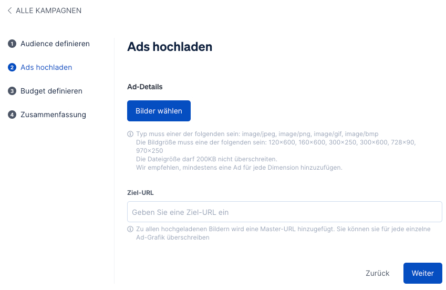Continue with the Weiter button
446x290 pixels.
pyautogui.click(x=423, y=273)
